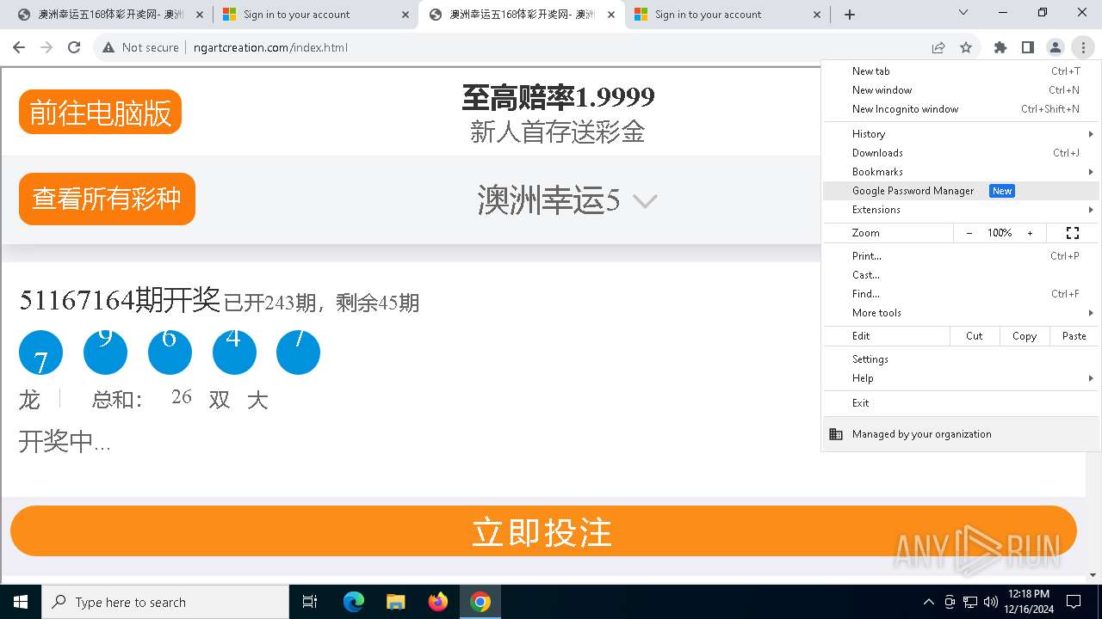Click the blue ball showing 6
Viewport: 1102px width, 619px height.
point(170,352)
